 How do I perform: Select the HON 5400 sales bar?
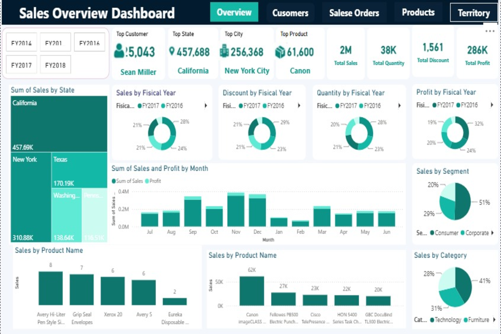point(346,300)
